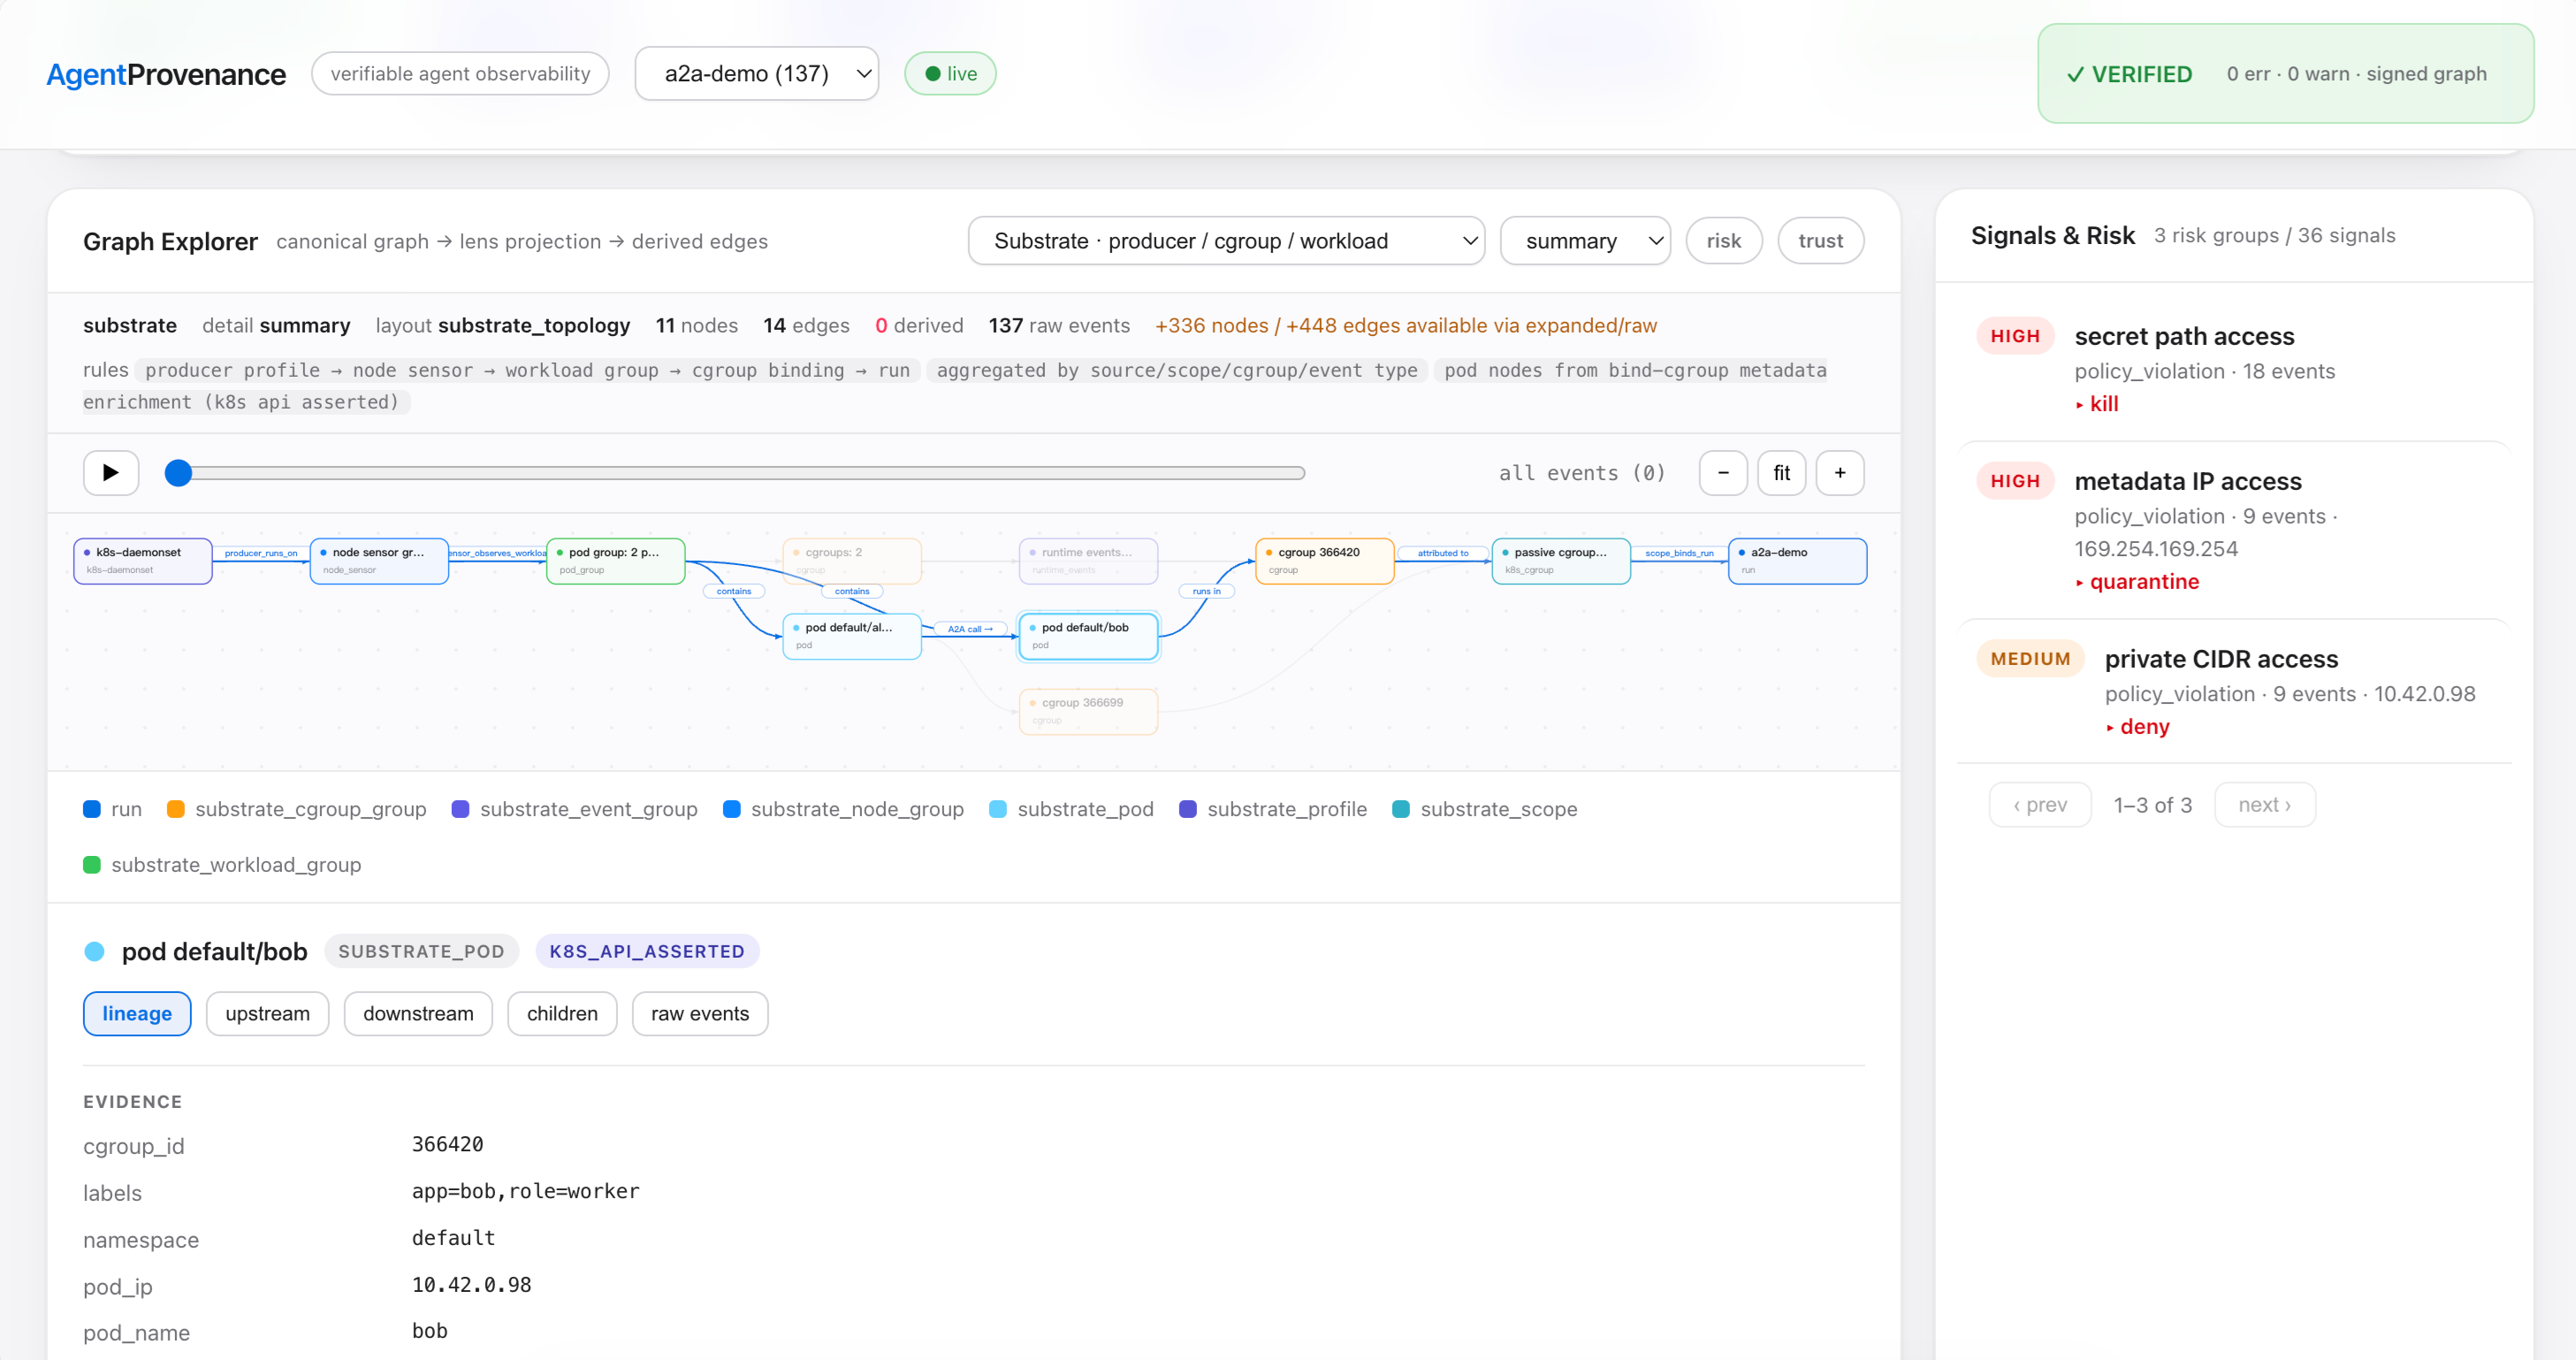
Task: Select the pod default/al... graph node
Action: [x=852, y=636]
